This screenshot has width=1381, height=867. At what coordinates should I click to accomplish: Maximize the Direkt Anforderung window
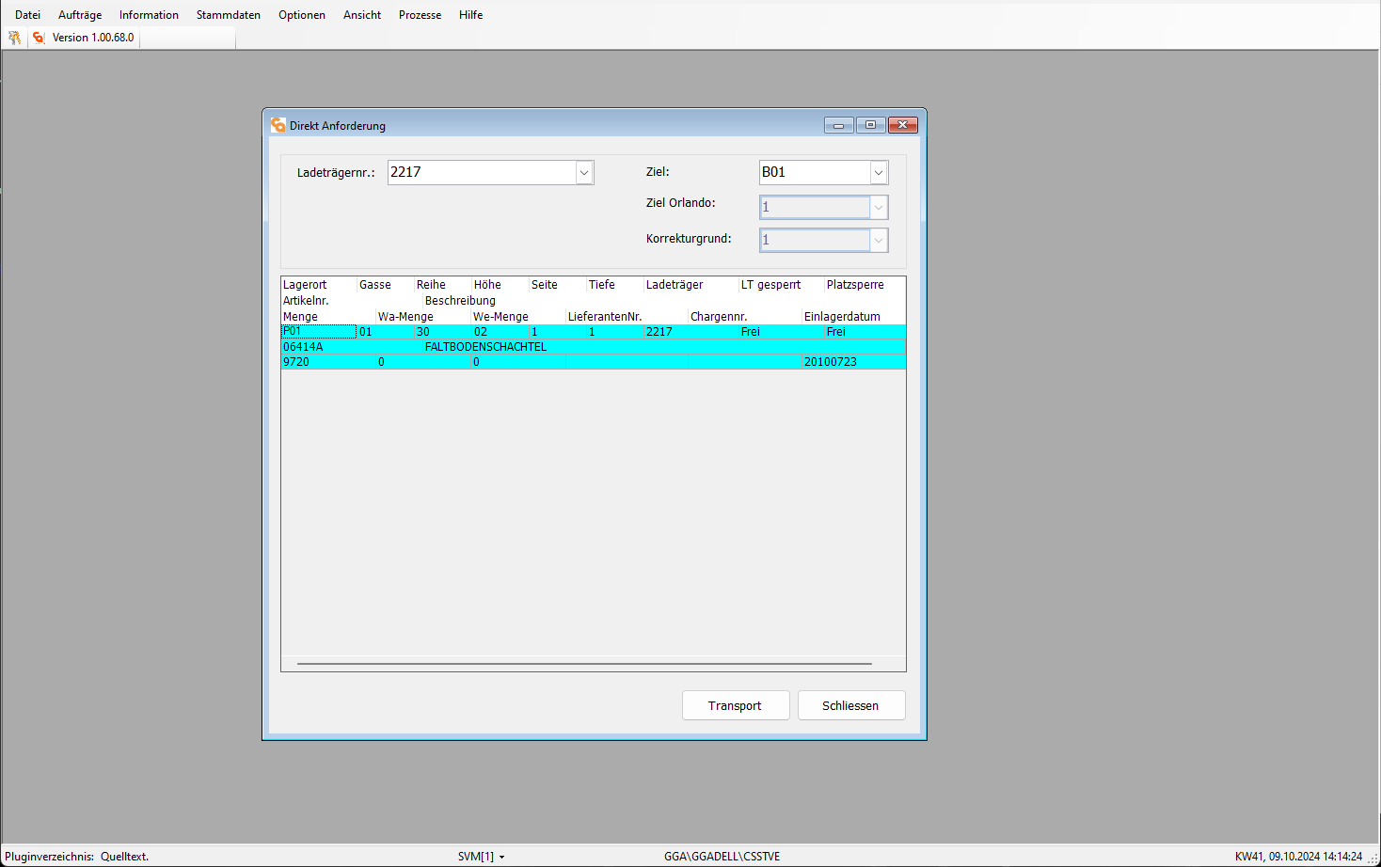[870, 125]
